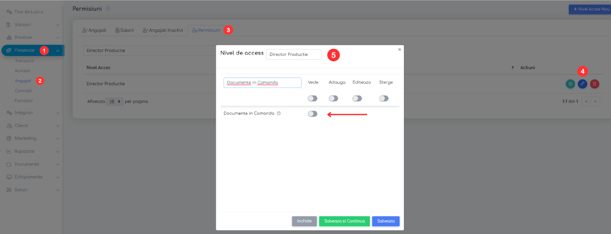Screen dimensions: 611x234
Task: Click the green eye view icon
Action: (570, 84)
